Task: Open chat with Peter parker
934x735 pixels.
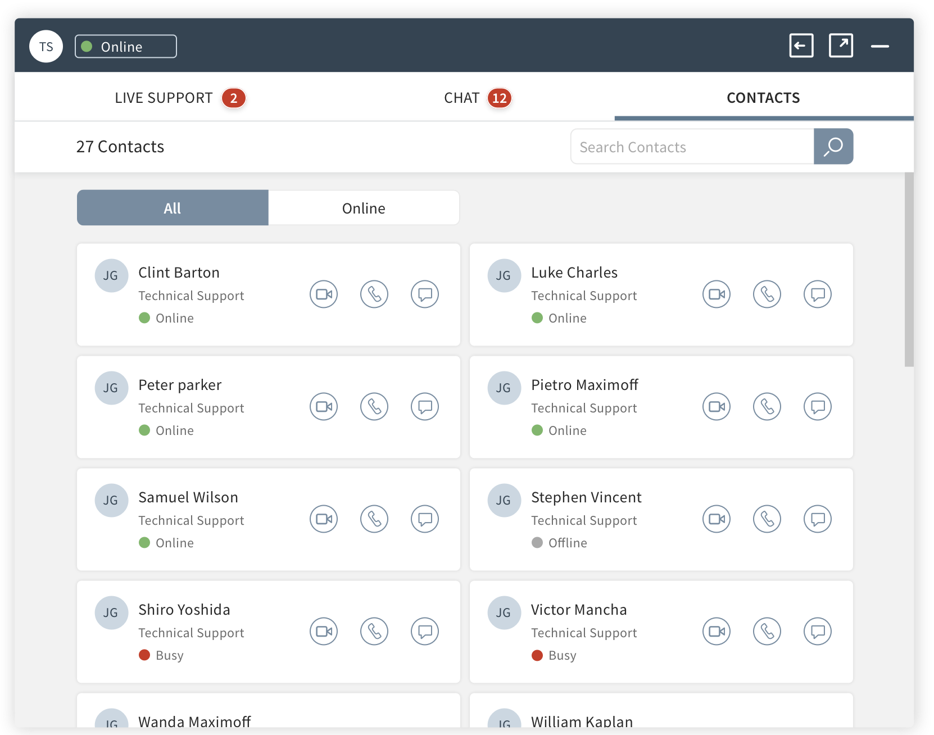Action: pos(425,406)
